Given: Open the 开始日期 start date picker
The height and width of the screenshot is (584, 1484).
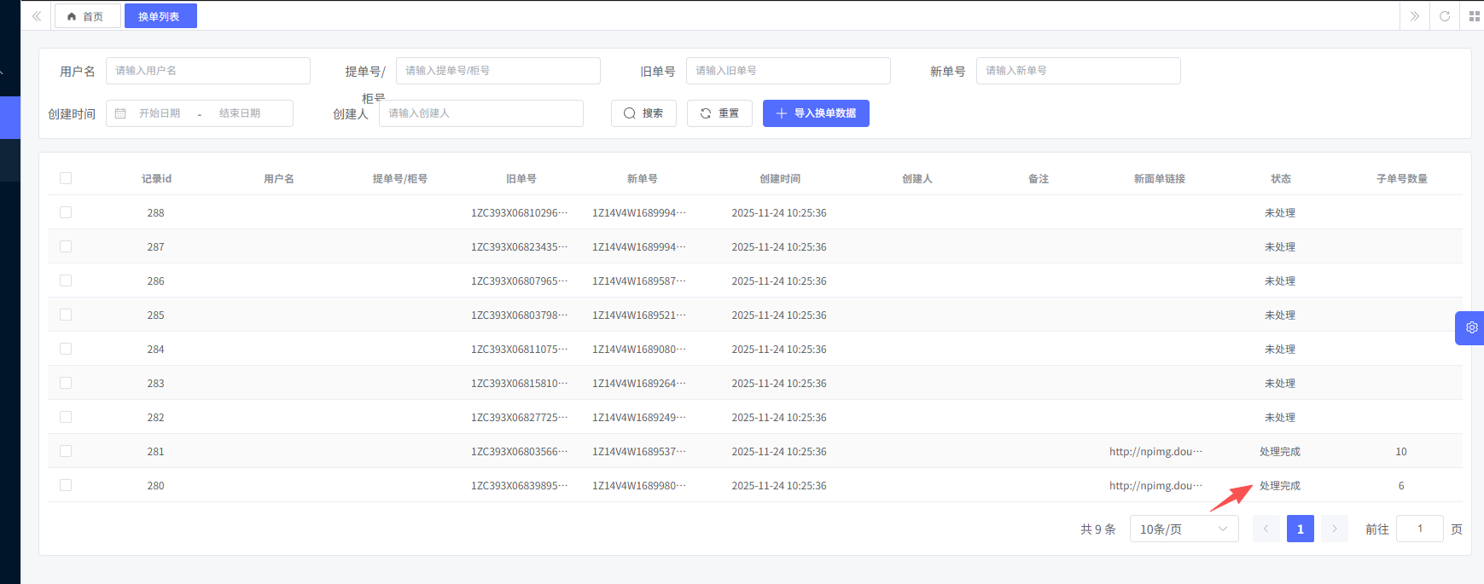Looking at the screenshot, I should 160,113.
